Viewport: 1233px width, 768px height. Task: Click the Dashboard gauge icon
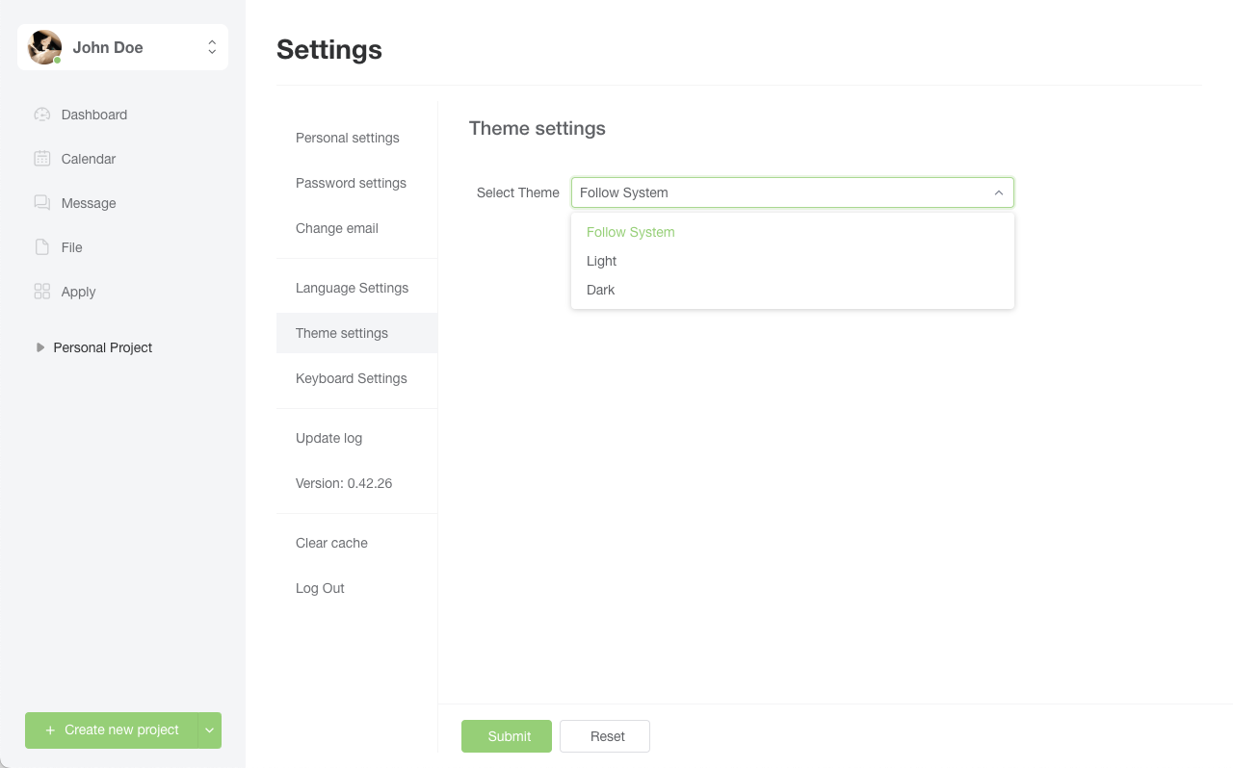(x=41, y=115)
